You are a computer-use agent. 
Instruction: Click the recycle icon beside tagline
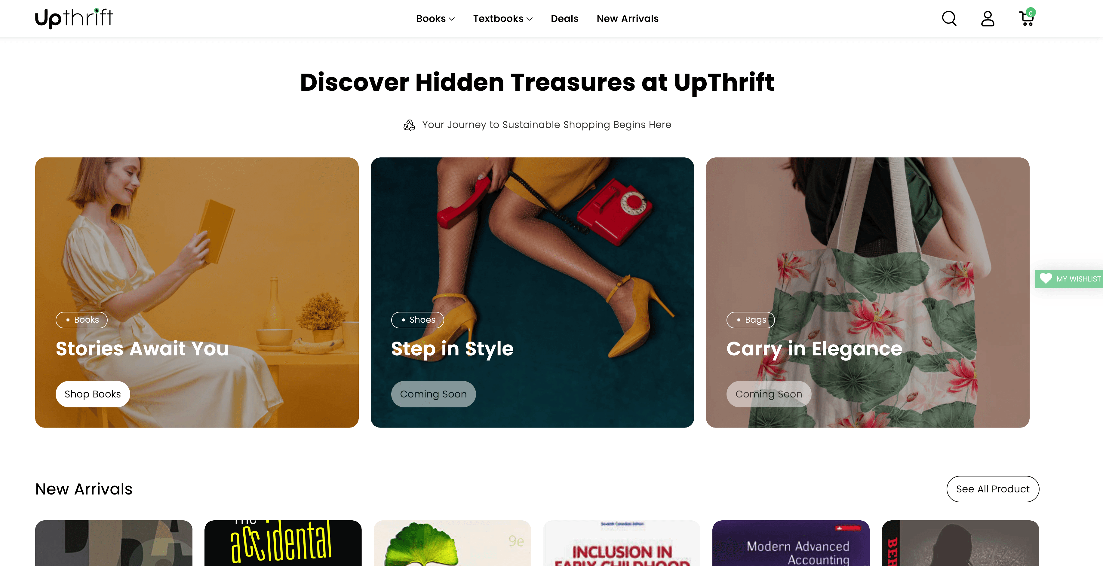[x=409, y=125]
